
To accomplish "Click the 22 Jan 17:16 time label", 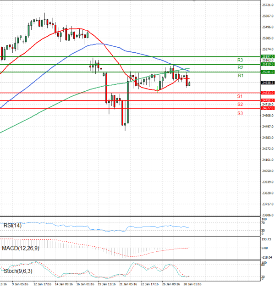I will pos(149,284).
